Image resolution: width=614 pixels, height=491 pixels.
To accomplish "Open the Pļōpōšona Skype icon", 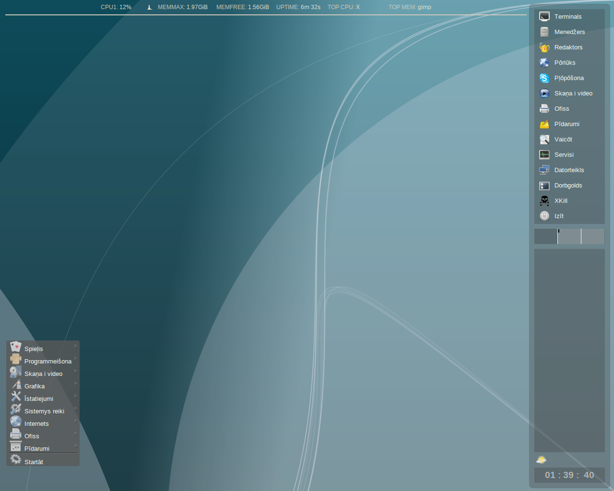I will [544, 78].
